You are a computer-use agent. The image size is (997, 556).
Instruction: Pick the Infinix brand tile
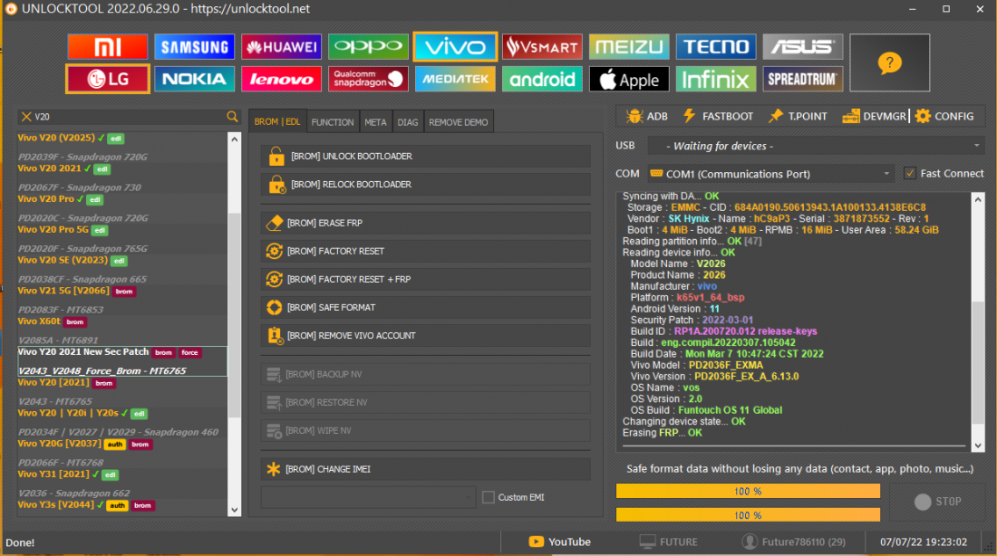click(x=716, y=79)
